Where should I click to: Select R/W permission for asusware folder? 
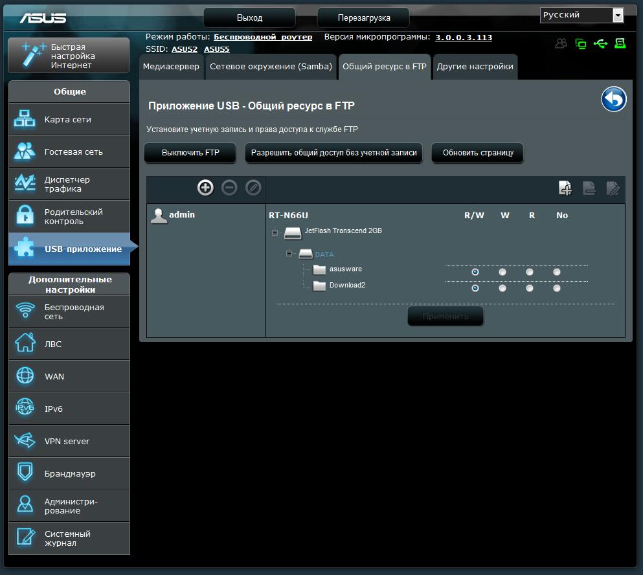click(x=475, y=272)
